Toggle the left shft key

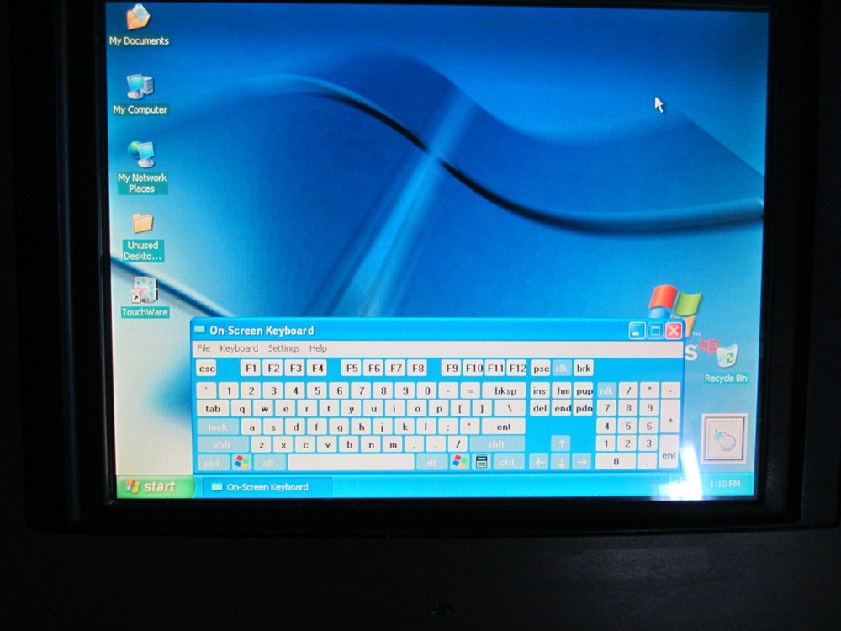tap(223, 444)
